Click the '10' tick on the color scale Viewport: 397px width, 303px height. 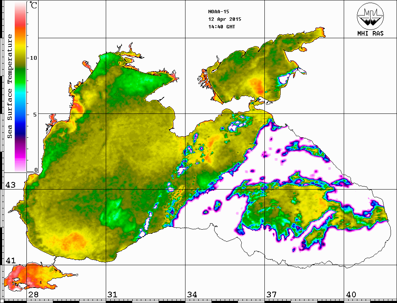[x=33, y=58]
